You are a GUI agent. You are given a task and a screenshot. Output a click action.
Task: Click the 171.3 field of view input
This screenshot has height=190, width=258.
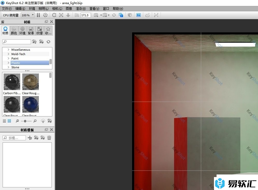point(85,15)
